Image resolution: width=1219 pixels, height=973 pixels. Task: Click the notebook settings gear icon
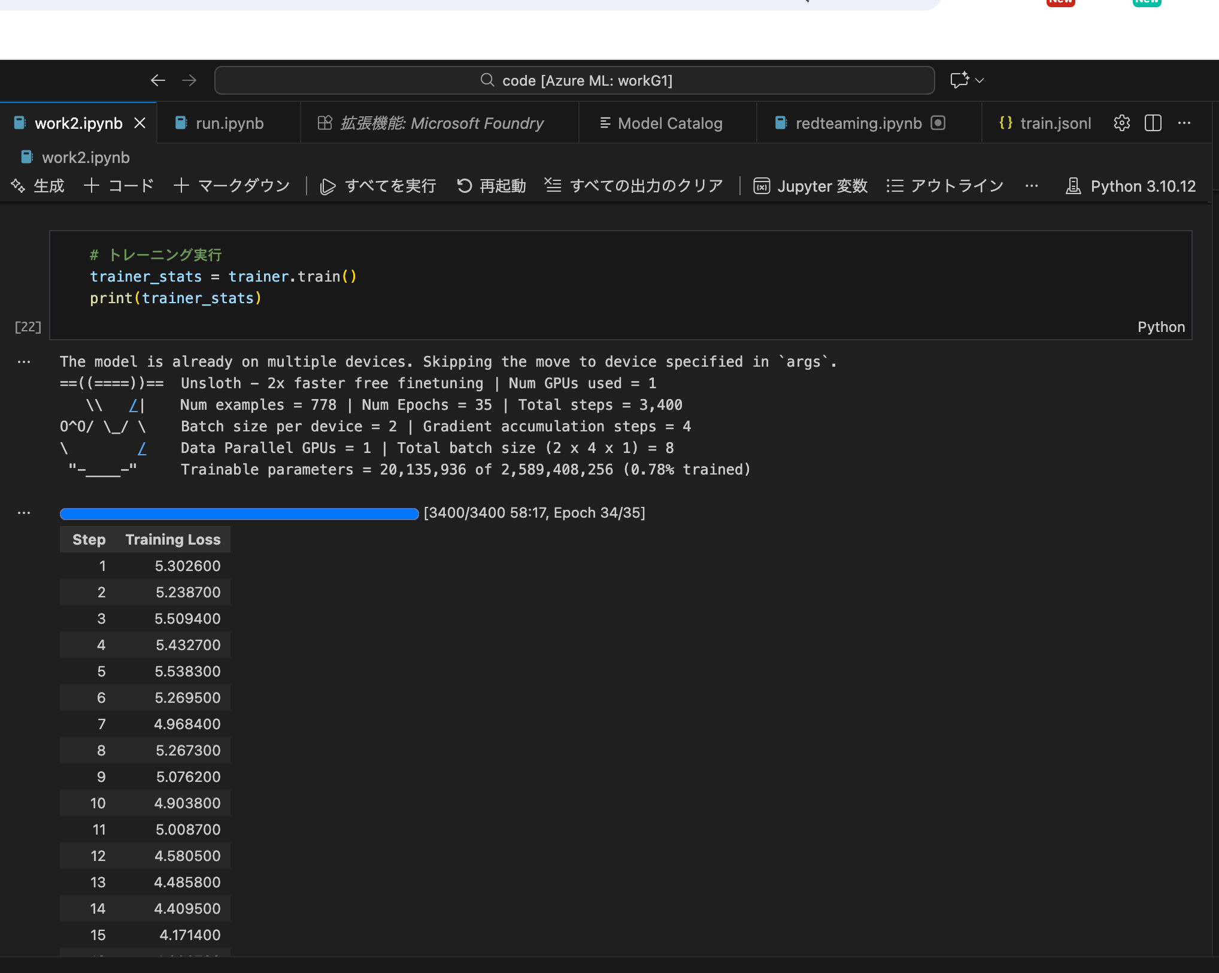point(1121,123)
